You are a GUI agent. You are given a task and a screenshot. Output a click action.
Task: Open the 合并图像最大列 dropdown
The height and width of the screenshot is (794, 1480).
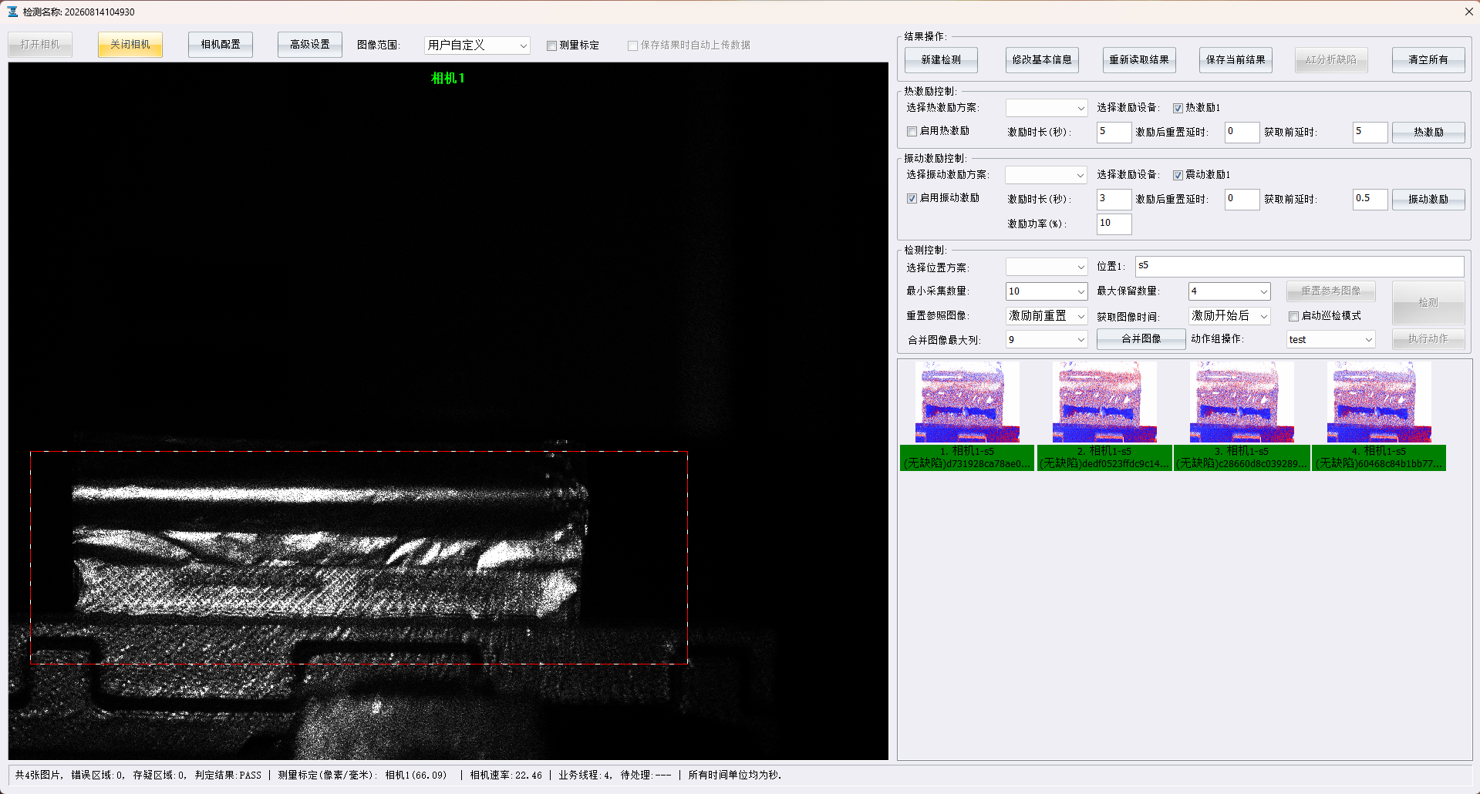click(x=1047, y=340)
